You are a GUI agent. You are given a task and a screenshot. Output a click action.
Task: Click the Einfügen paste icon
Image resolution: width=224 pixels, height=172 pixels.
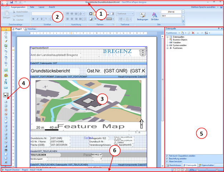[x=6, y=15]
